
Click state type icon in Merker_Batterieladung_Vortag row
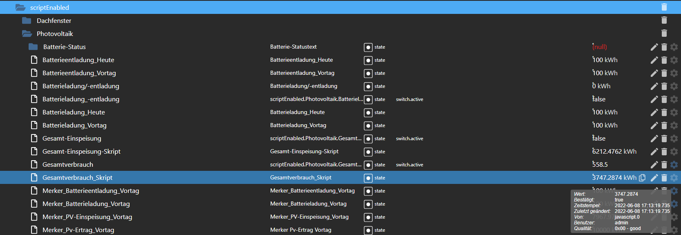(368, 204)
